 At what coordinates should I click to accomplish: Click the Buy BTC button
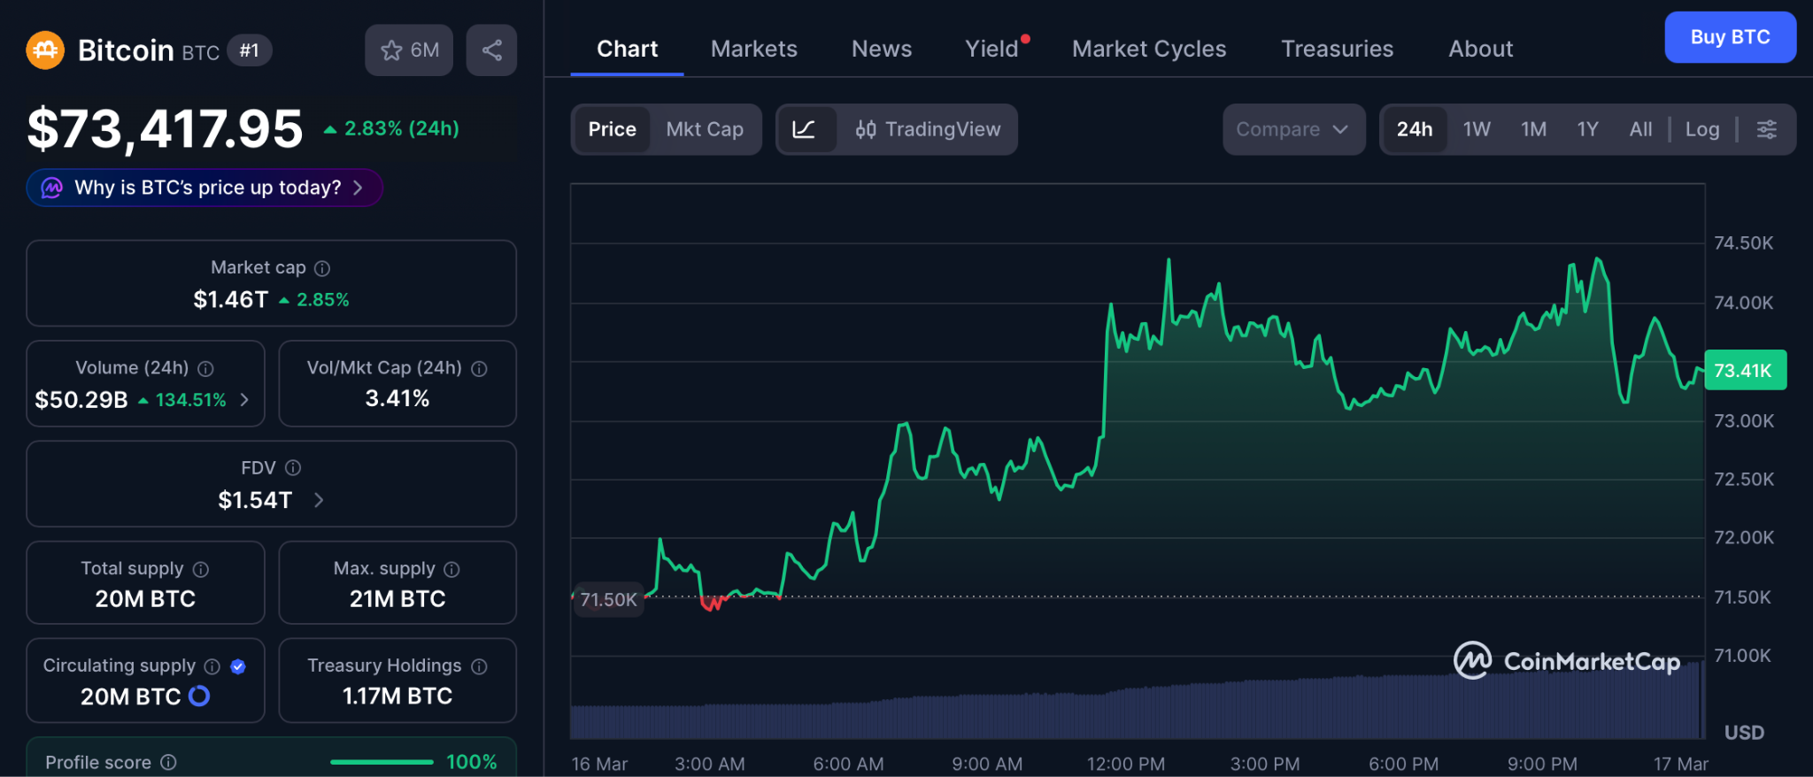pos(1729,37)
